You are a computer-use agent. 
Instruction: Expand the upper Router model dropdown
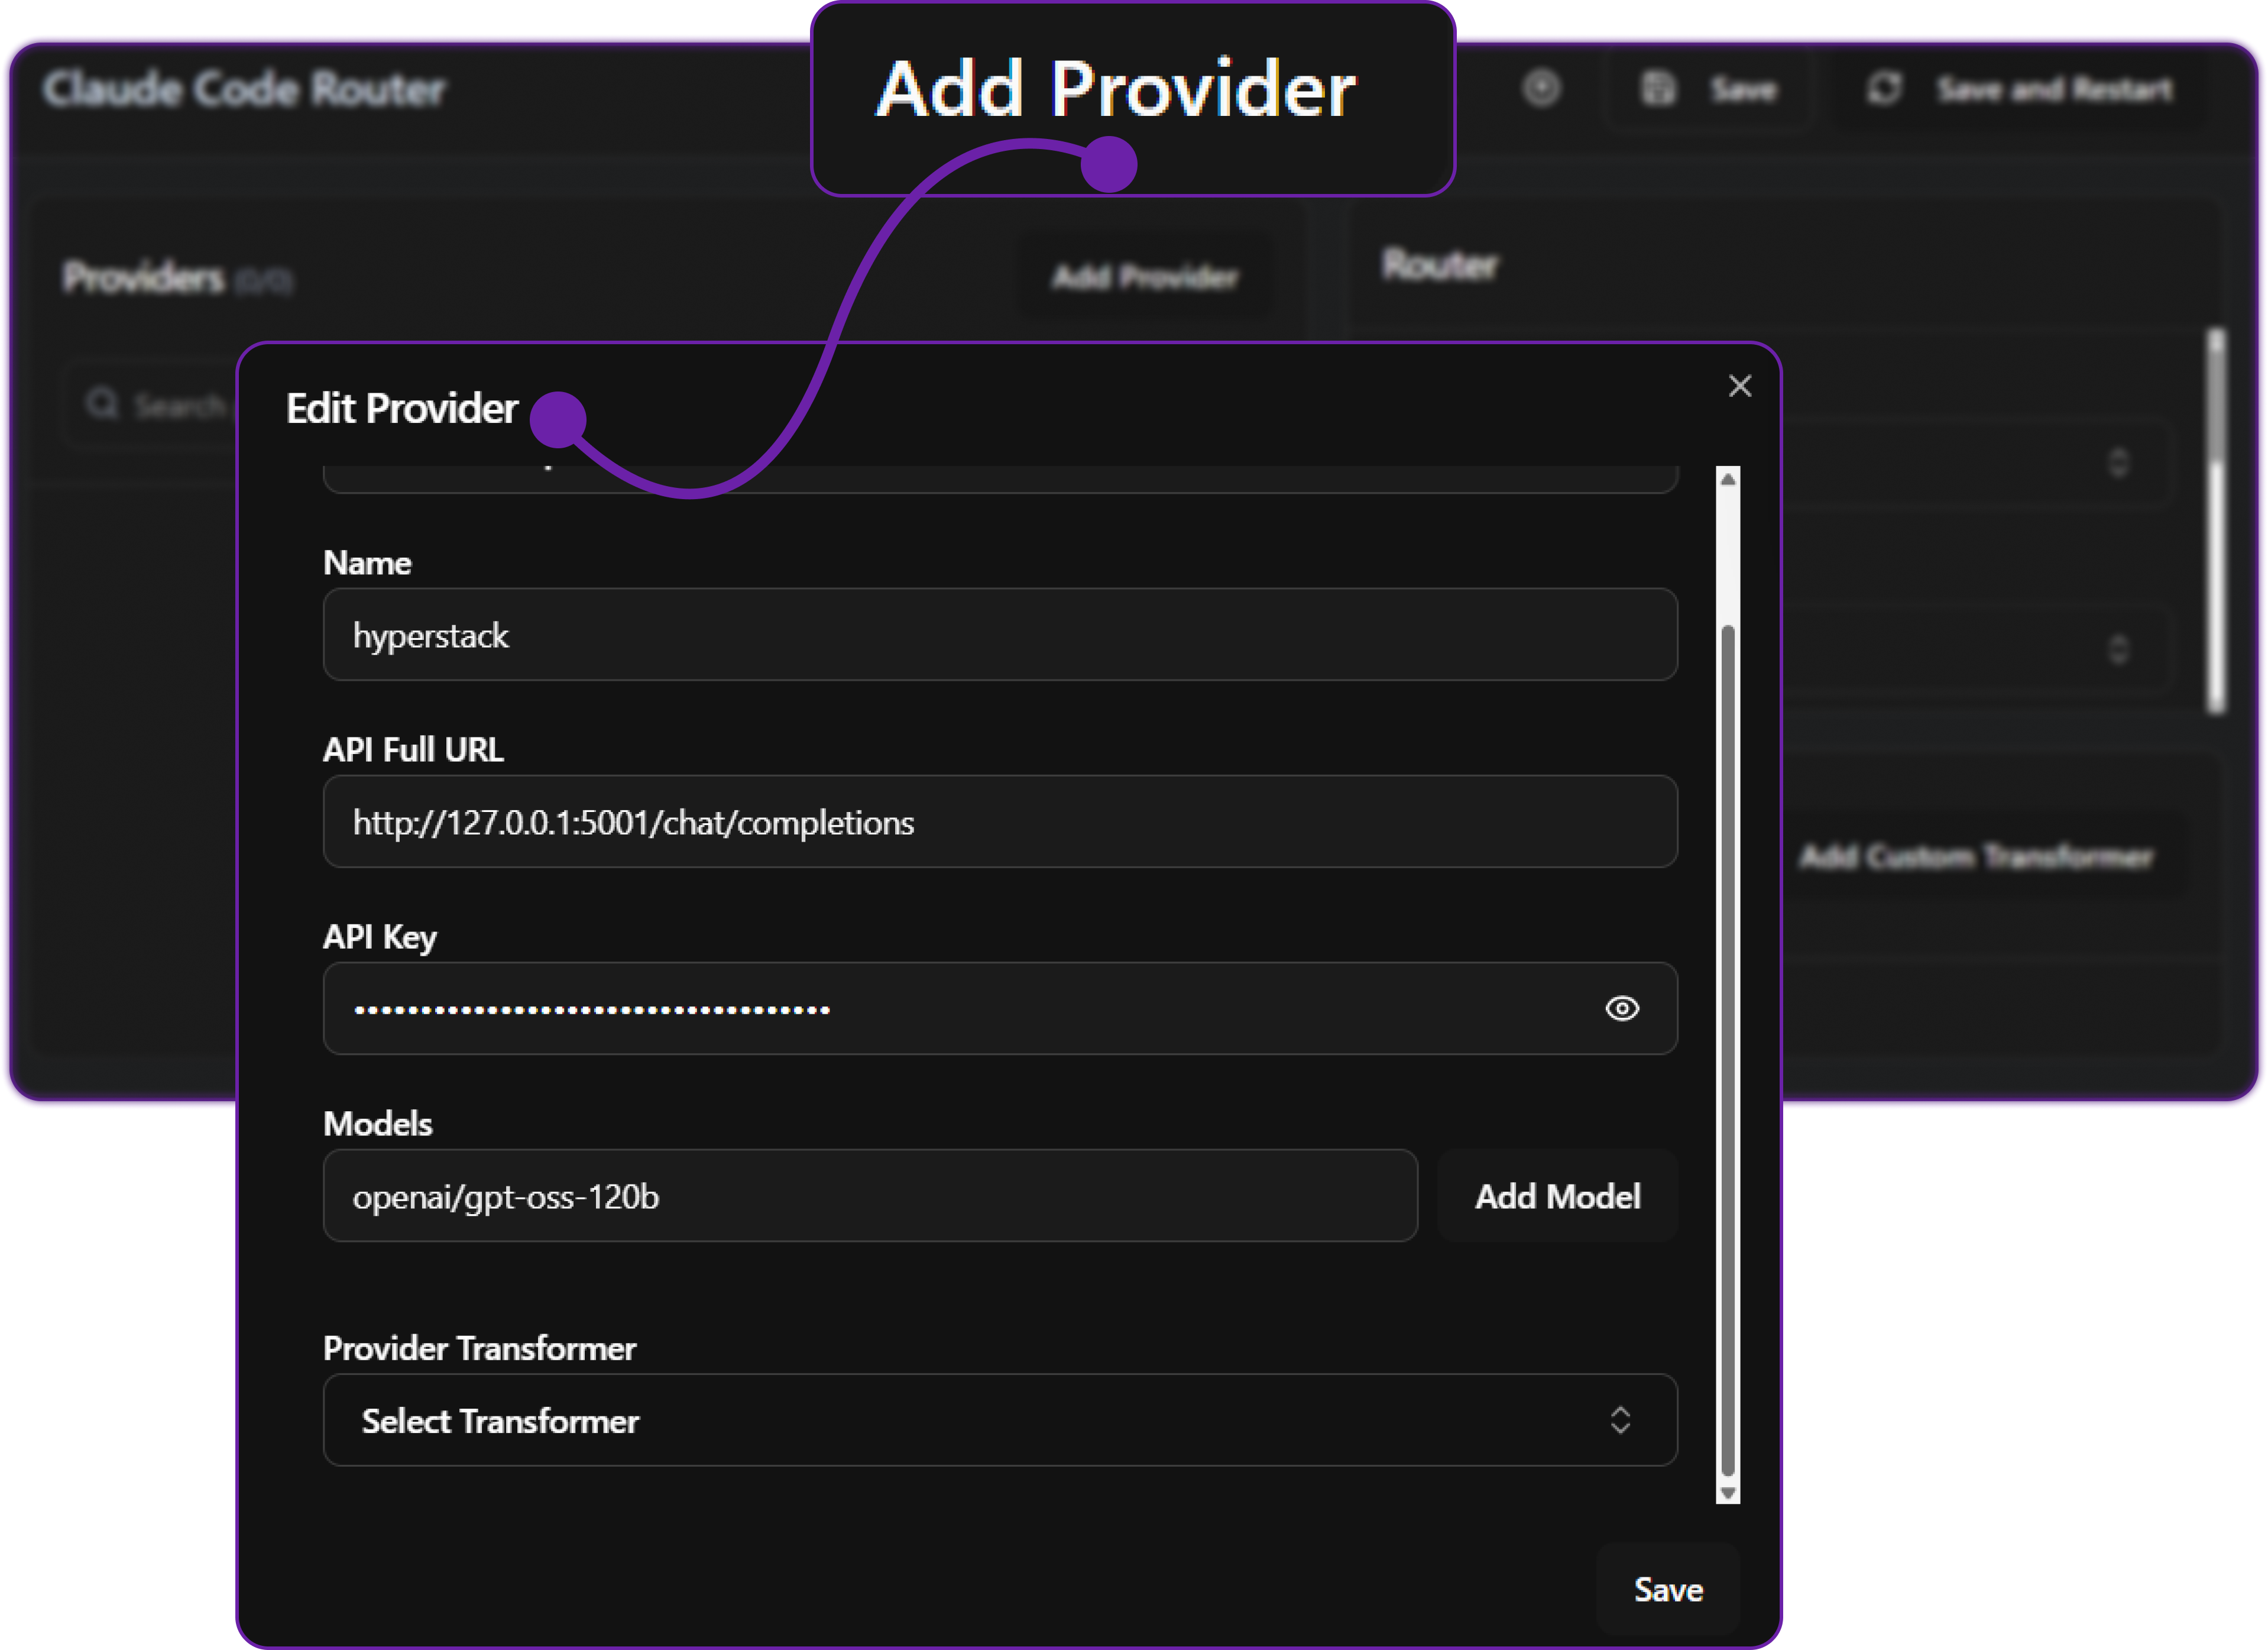point(2119,463)
